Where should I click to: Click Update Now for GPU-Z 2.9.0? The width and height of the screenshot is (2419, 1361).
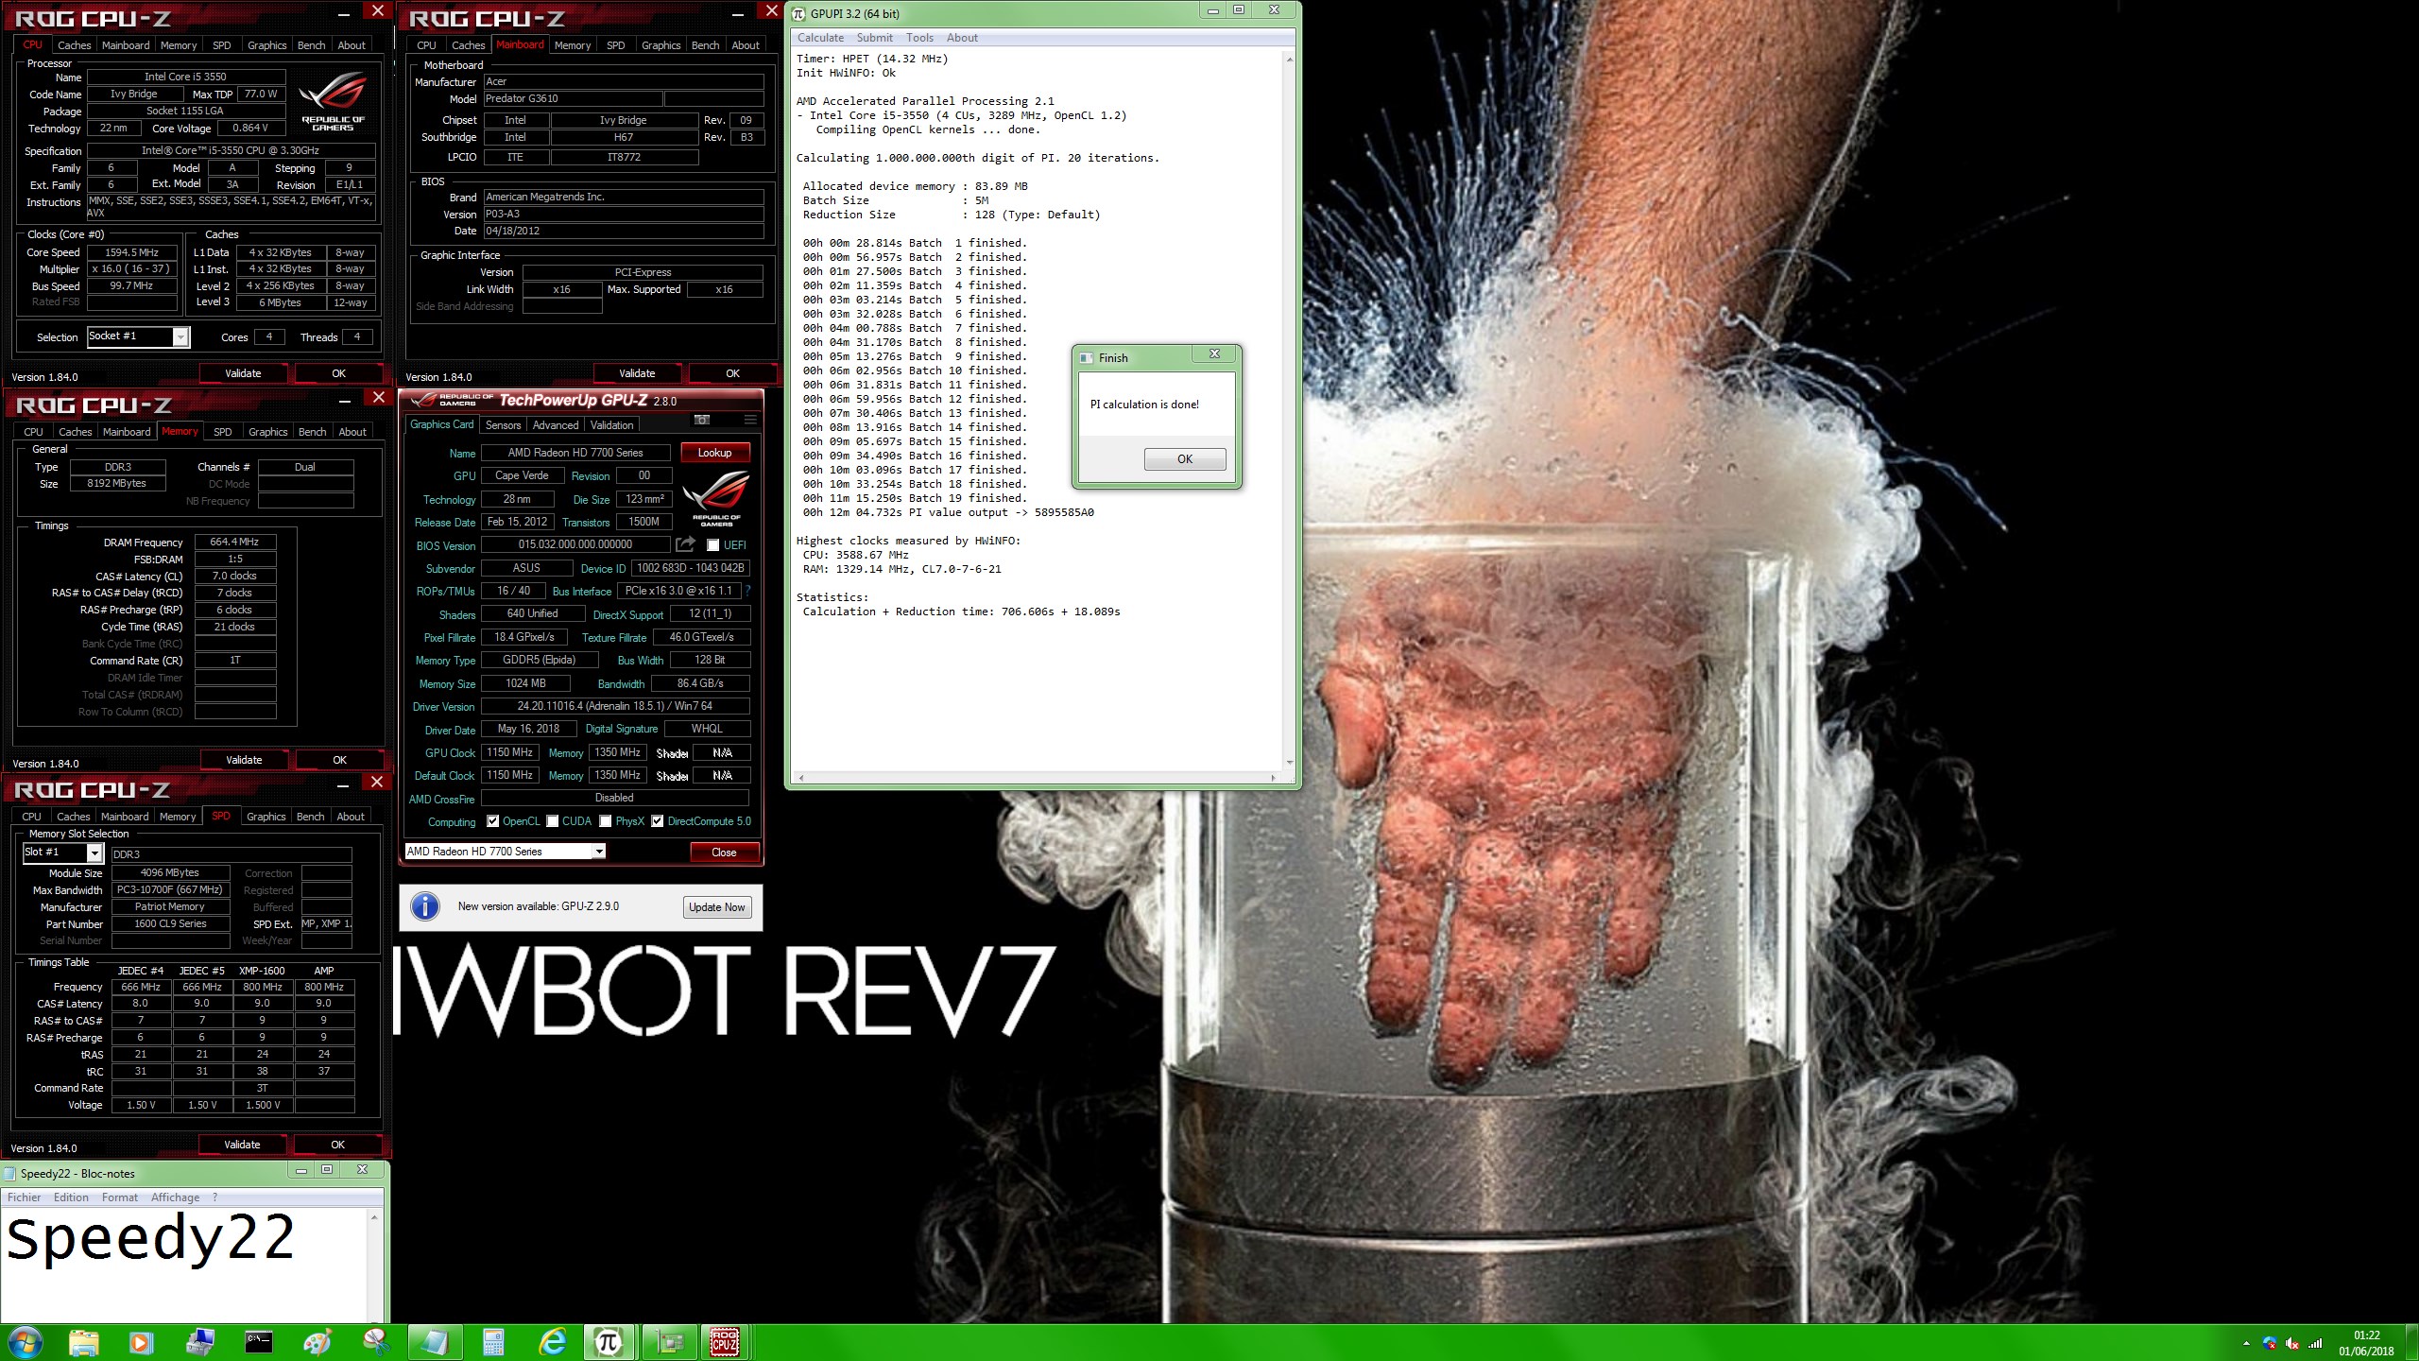(x=717, y=907)
